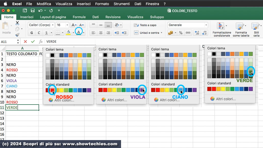Switch to the Revisione ribbon tab

113,17
